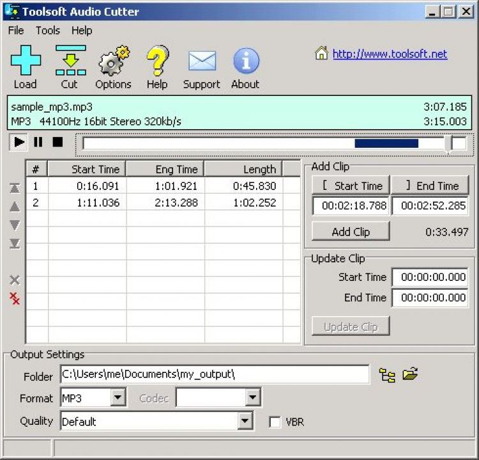Click the yellow question mark Help icon
This screenshot has height=460, width=479.
[157, 60]
